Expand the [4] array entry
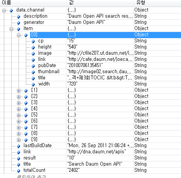The width and height of the screenshot is (181, 178). click(19, 109)
